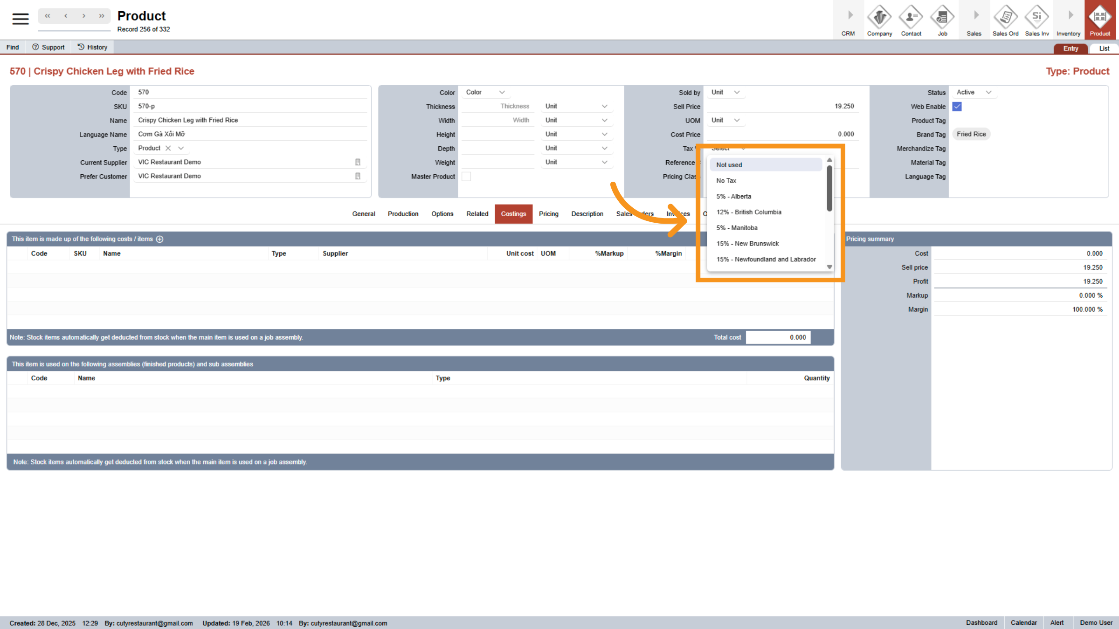Switch to List view
Image resolution: width=1119 pixels, height=629 pixels.
[x=1104, y=48]
